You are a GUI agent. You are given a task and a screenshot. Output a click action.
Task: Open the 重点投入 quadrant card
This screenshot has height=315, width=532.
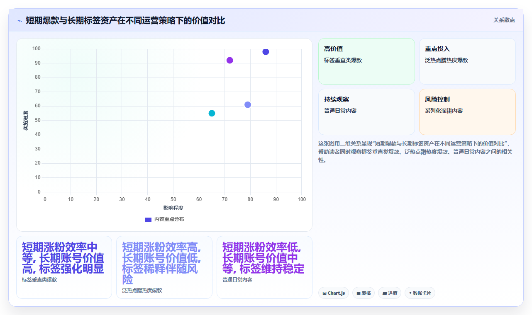click(467, 61)
